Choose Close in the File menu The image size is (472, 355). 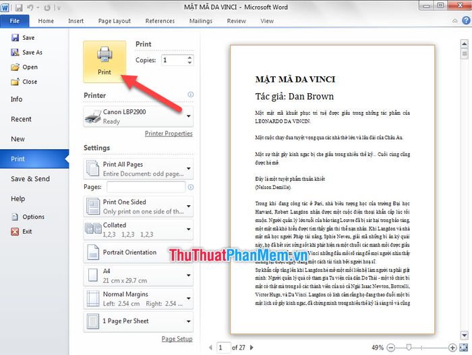coord(24,82)
